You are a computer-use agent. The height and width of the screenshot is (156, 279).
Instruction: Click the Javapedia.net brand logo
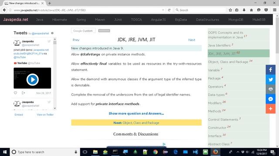(x=16, y=19)
